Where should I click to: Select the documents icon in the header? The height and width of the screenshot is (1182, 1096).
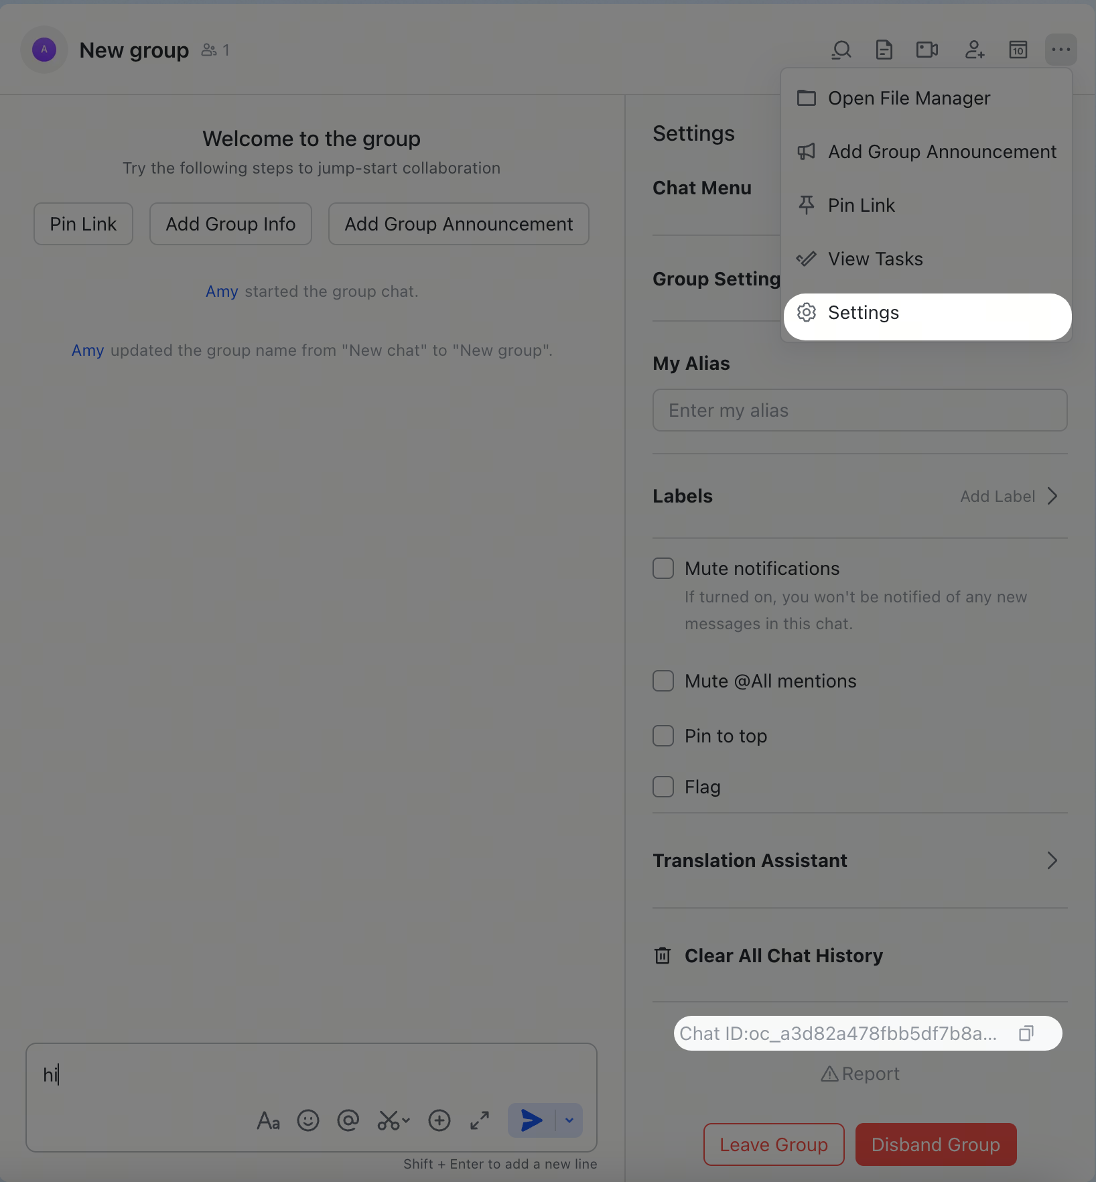coord(884,50)
